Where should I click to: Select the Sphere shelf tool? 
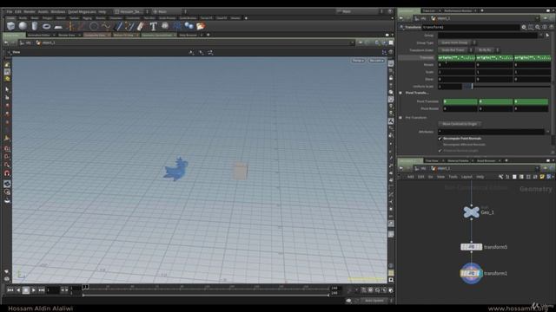23,26
